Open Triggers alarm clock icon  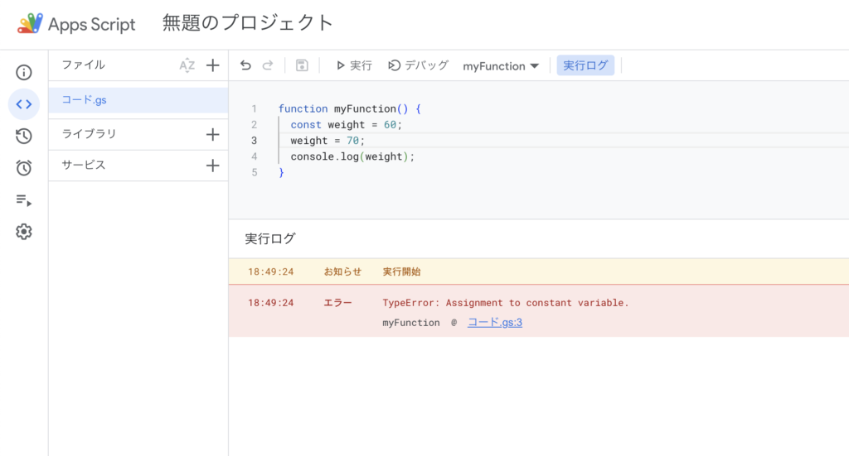[24, 168]
